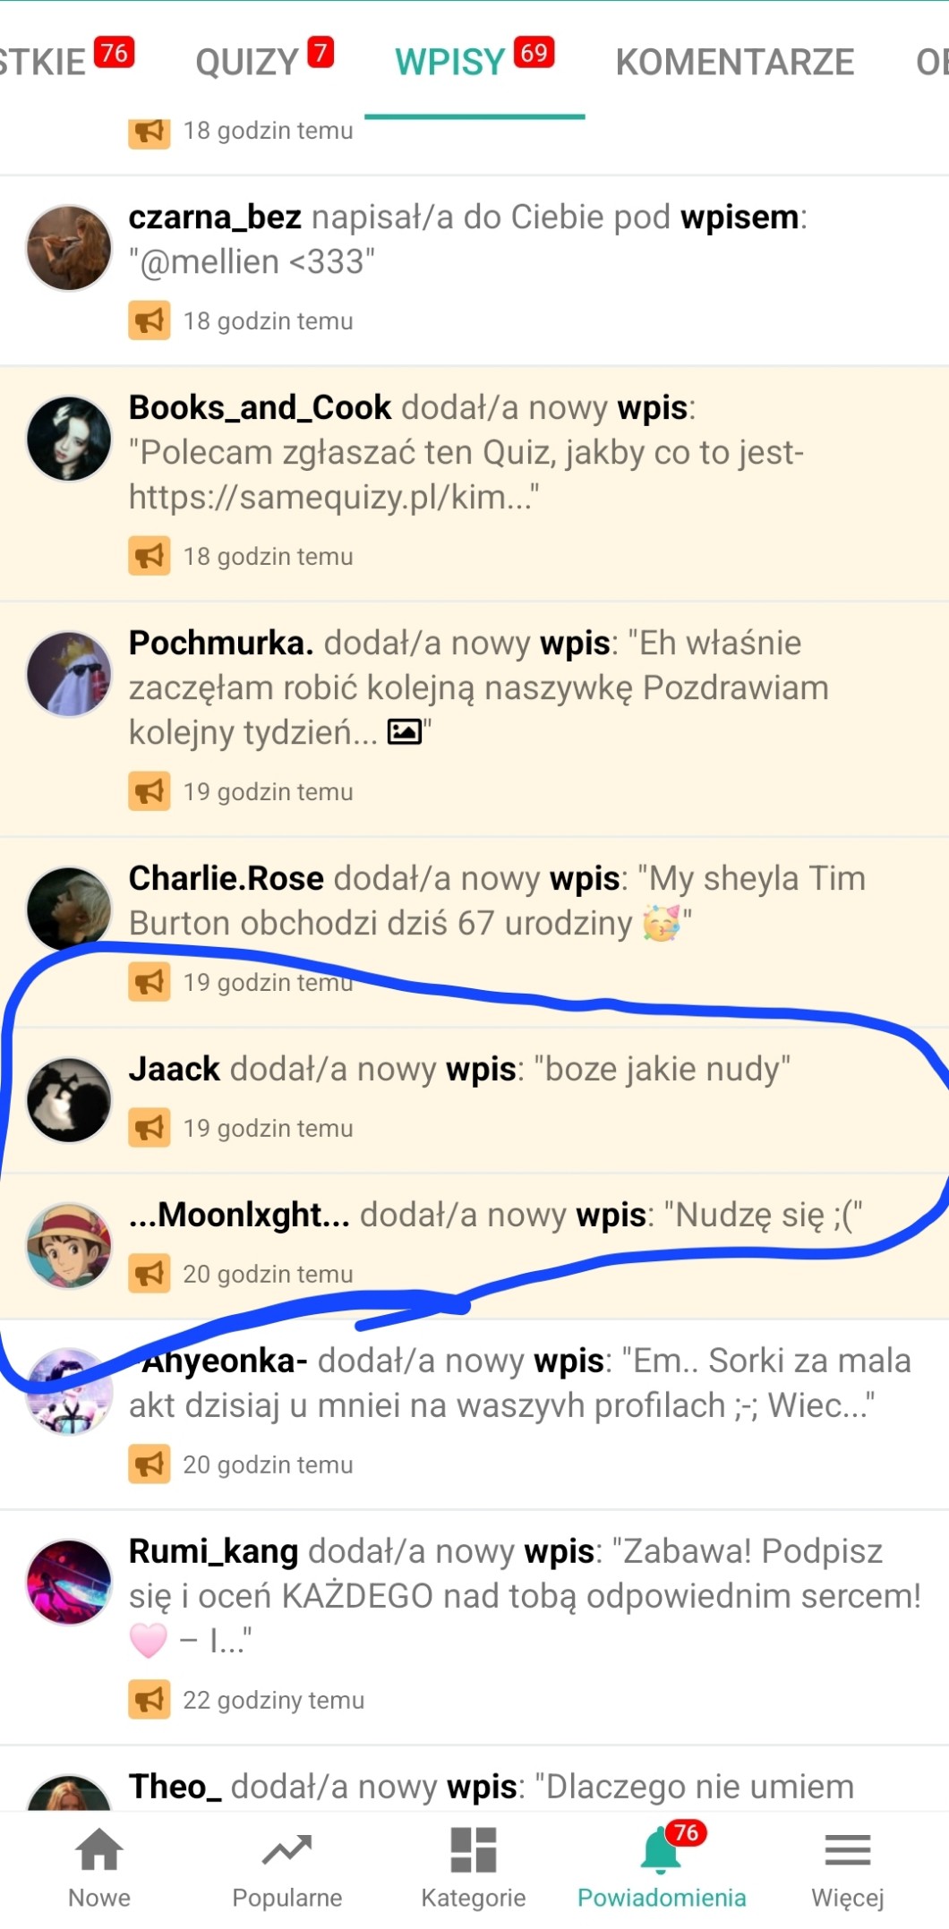This screenshot has height=1929, width=949.
Task: Open czarna_bez's avatar thumbnail
Action: (69, 248)
